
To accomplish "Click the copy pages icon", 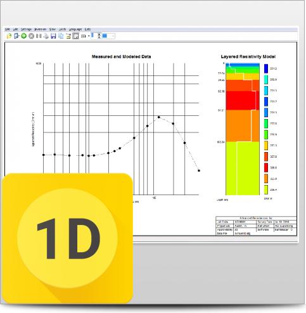I will click(61, 36).
